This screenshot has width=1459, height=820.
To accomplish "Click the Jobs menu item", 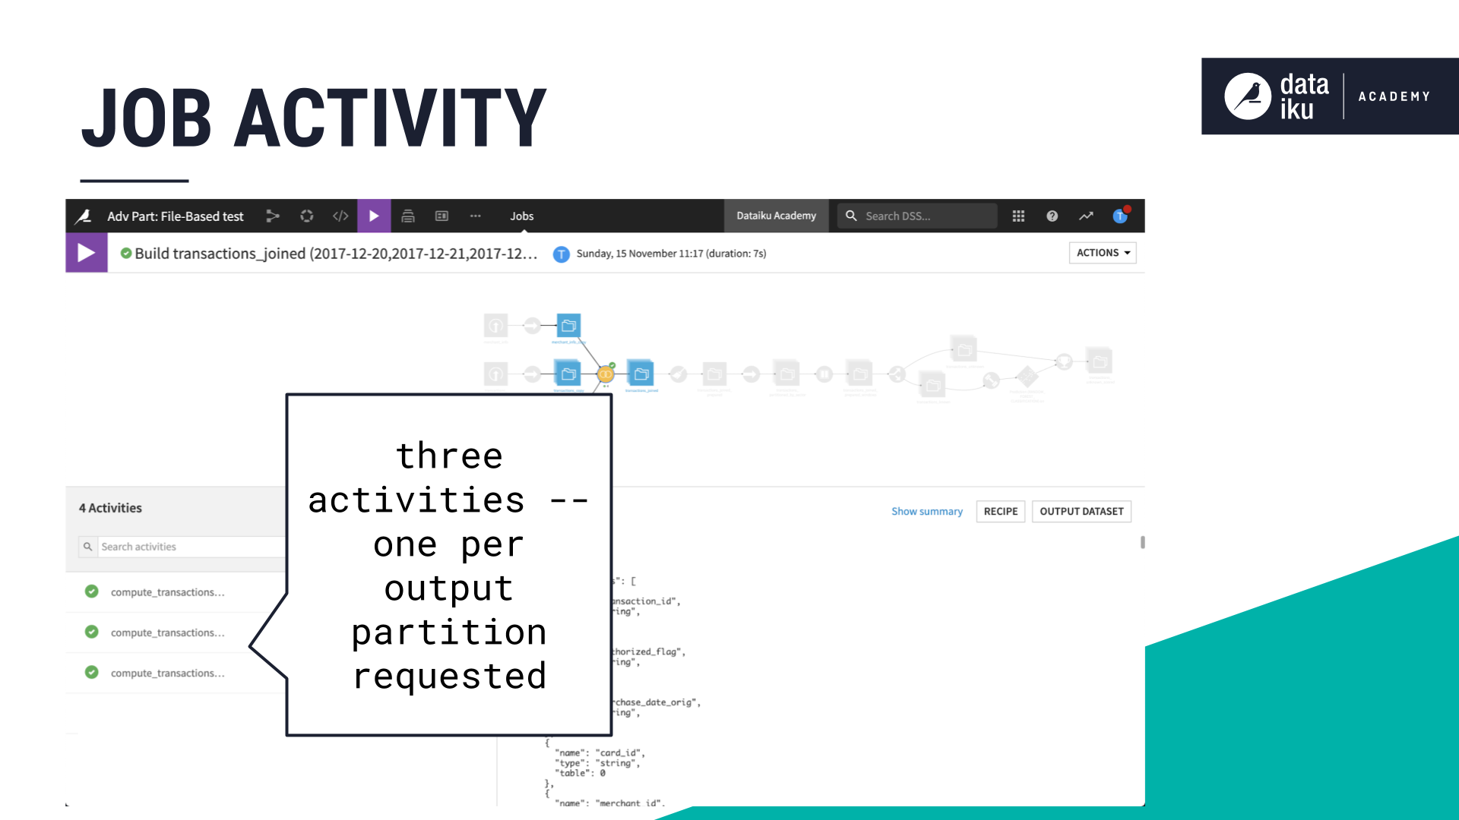I will pyautogui.click(x=522, y=216).
